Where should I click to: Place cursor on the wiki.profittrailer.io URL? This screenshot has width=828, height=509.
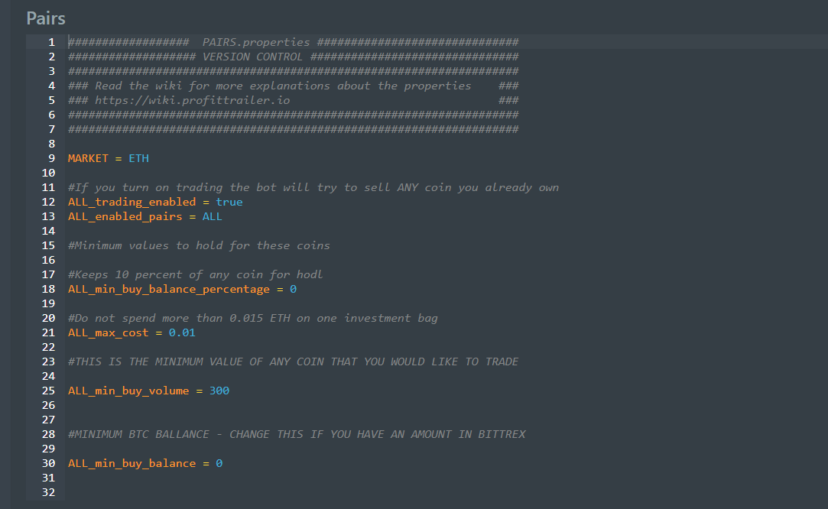[193, 100]
